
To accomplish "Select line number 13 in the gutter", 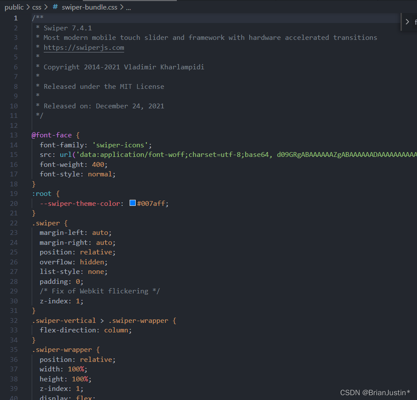I will click(13, 135).
